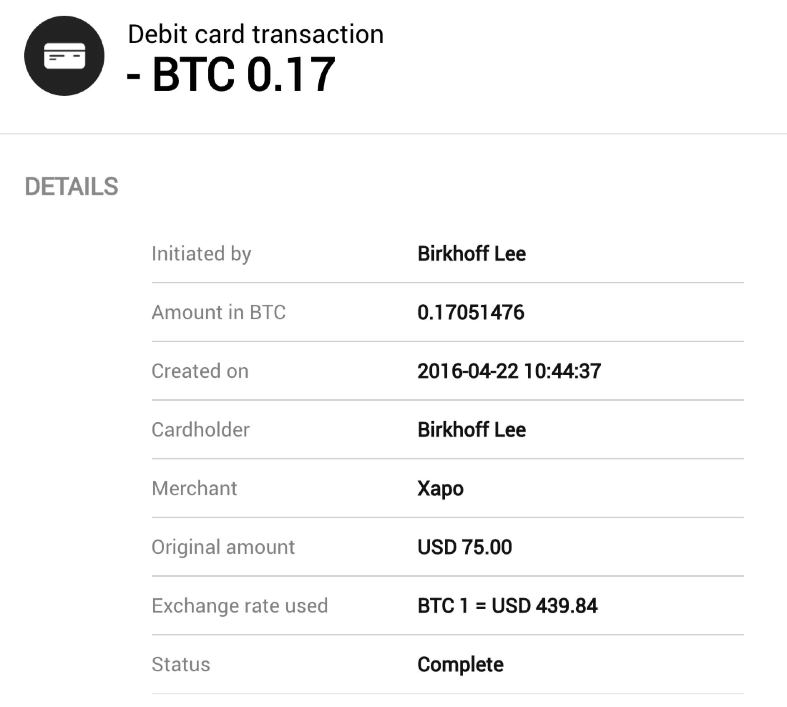Select the Created on label
The width and height of the screenshot is (787, 707).
click(200, 371)
